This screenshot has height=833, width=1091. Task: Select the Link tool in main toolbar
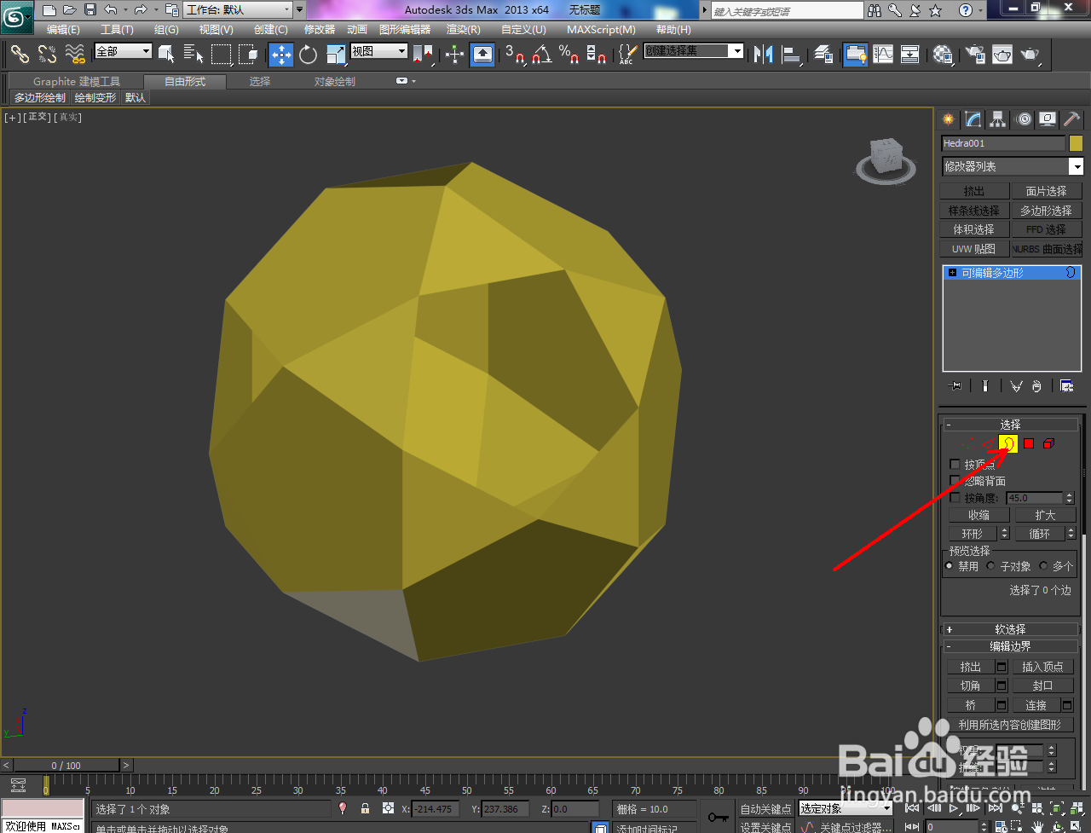(x=20, y=55)
